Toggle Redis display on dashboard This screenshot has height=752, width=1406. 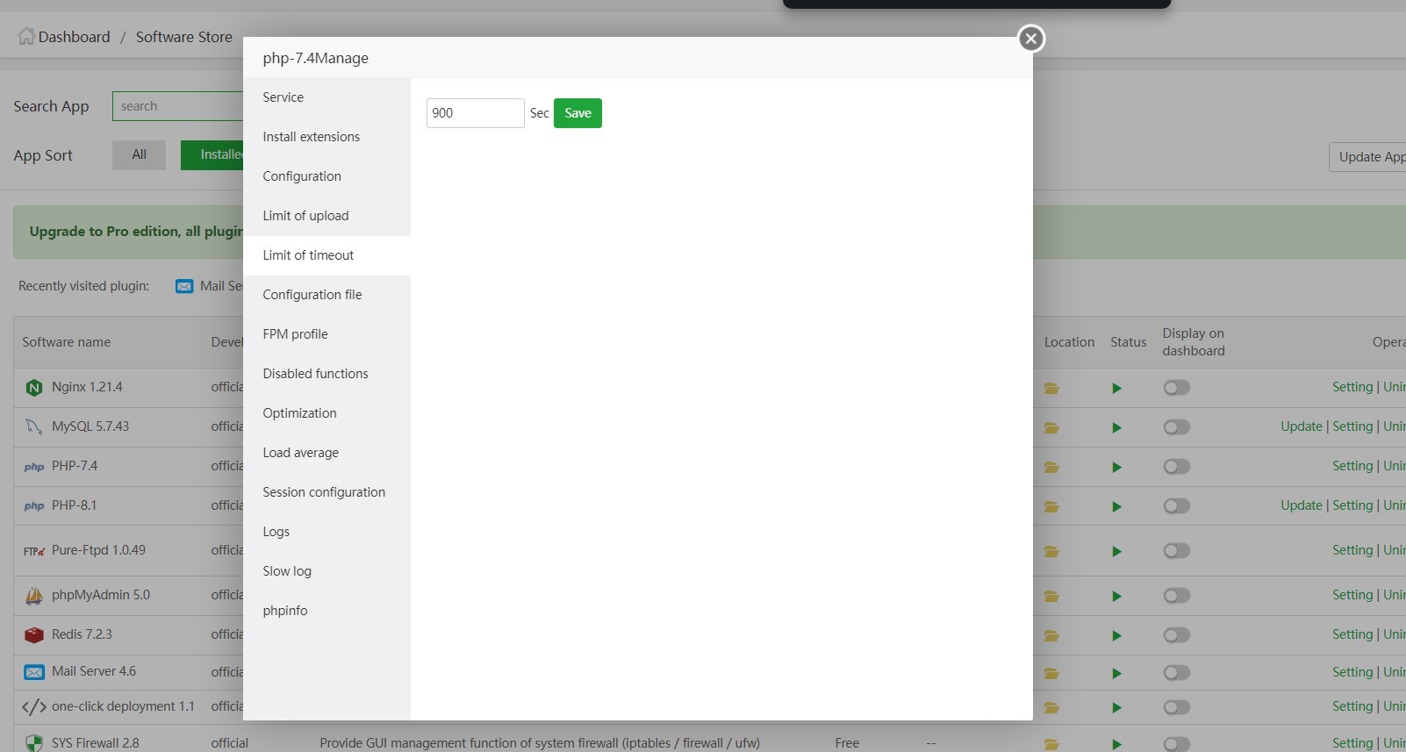click(1177, 635)
